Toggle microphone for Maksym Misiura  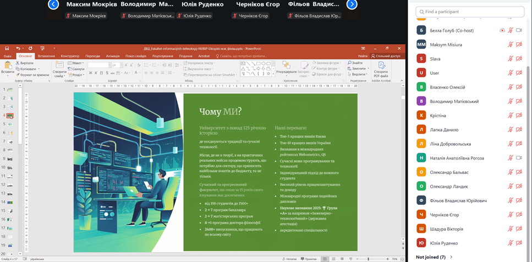pos(510,44)
